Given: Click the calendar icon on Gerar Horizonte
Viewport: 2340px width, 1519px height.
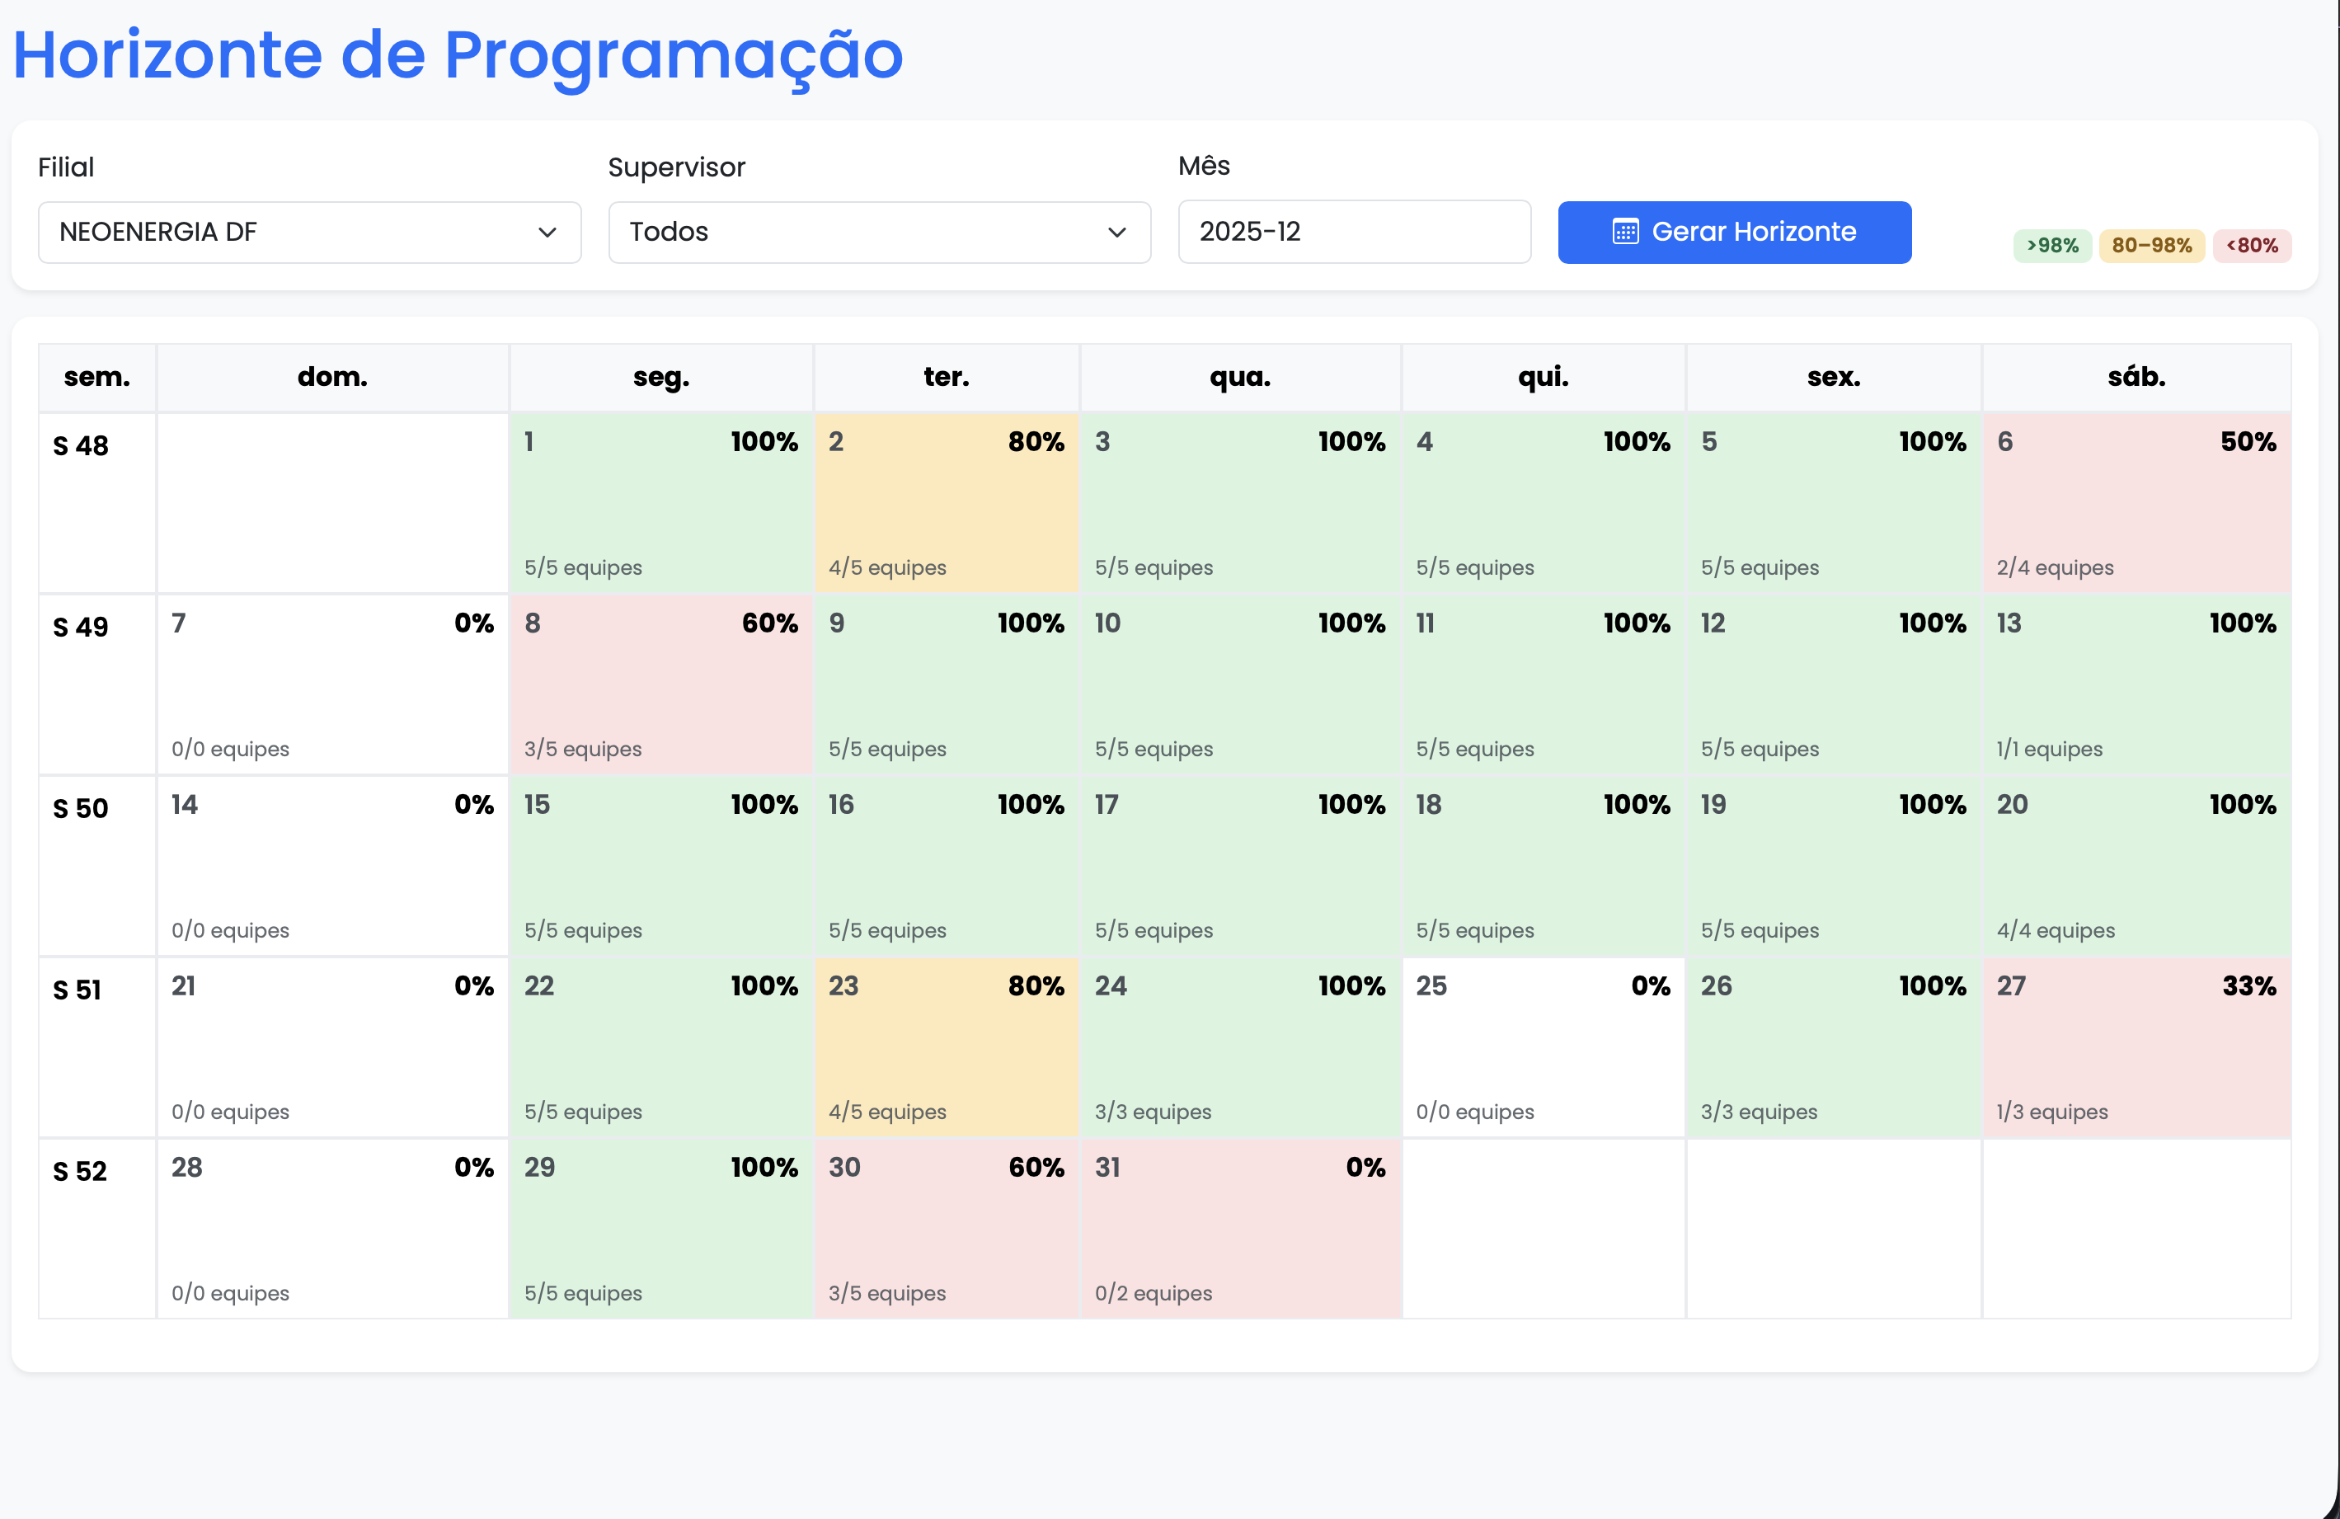Looking at the screenshot, I should (1626, 232).
